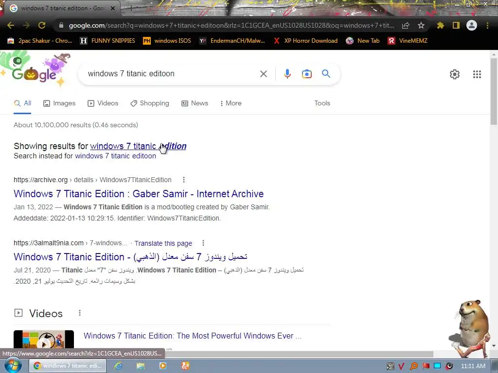Open search Tools options
Image resolution: width=498 pixels, height=373 pixels.
coord(322,103)
